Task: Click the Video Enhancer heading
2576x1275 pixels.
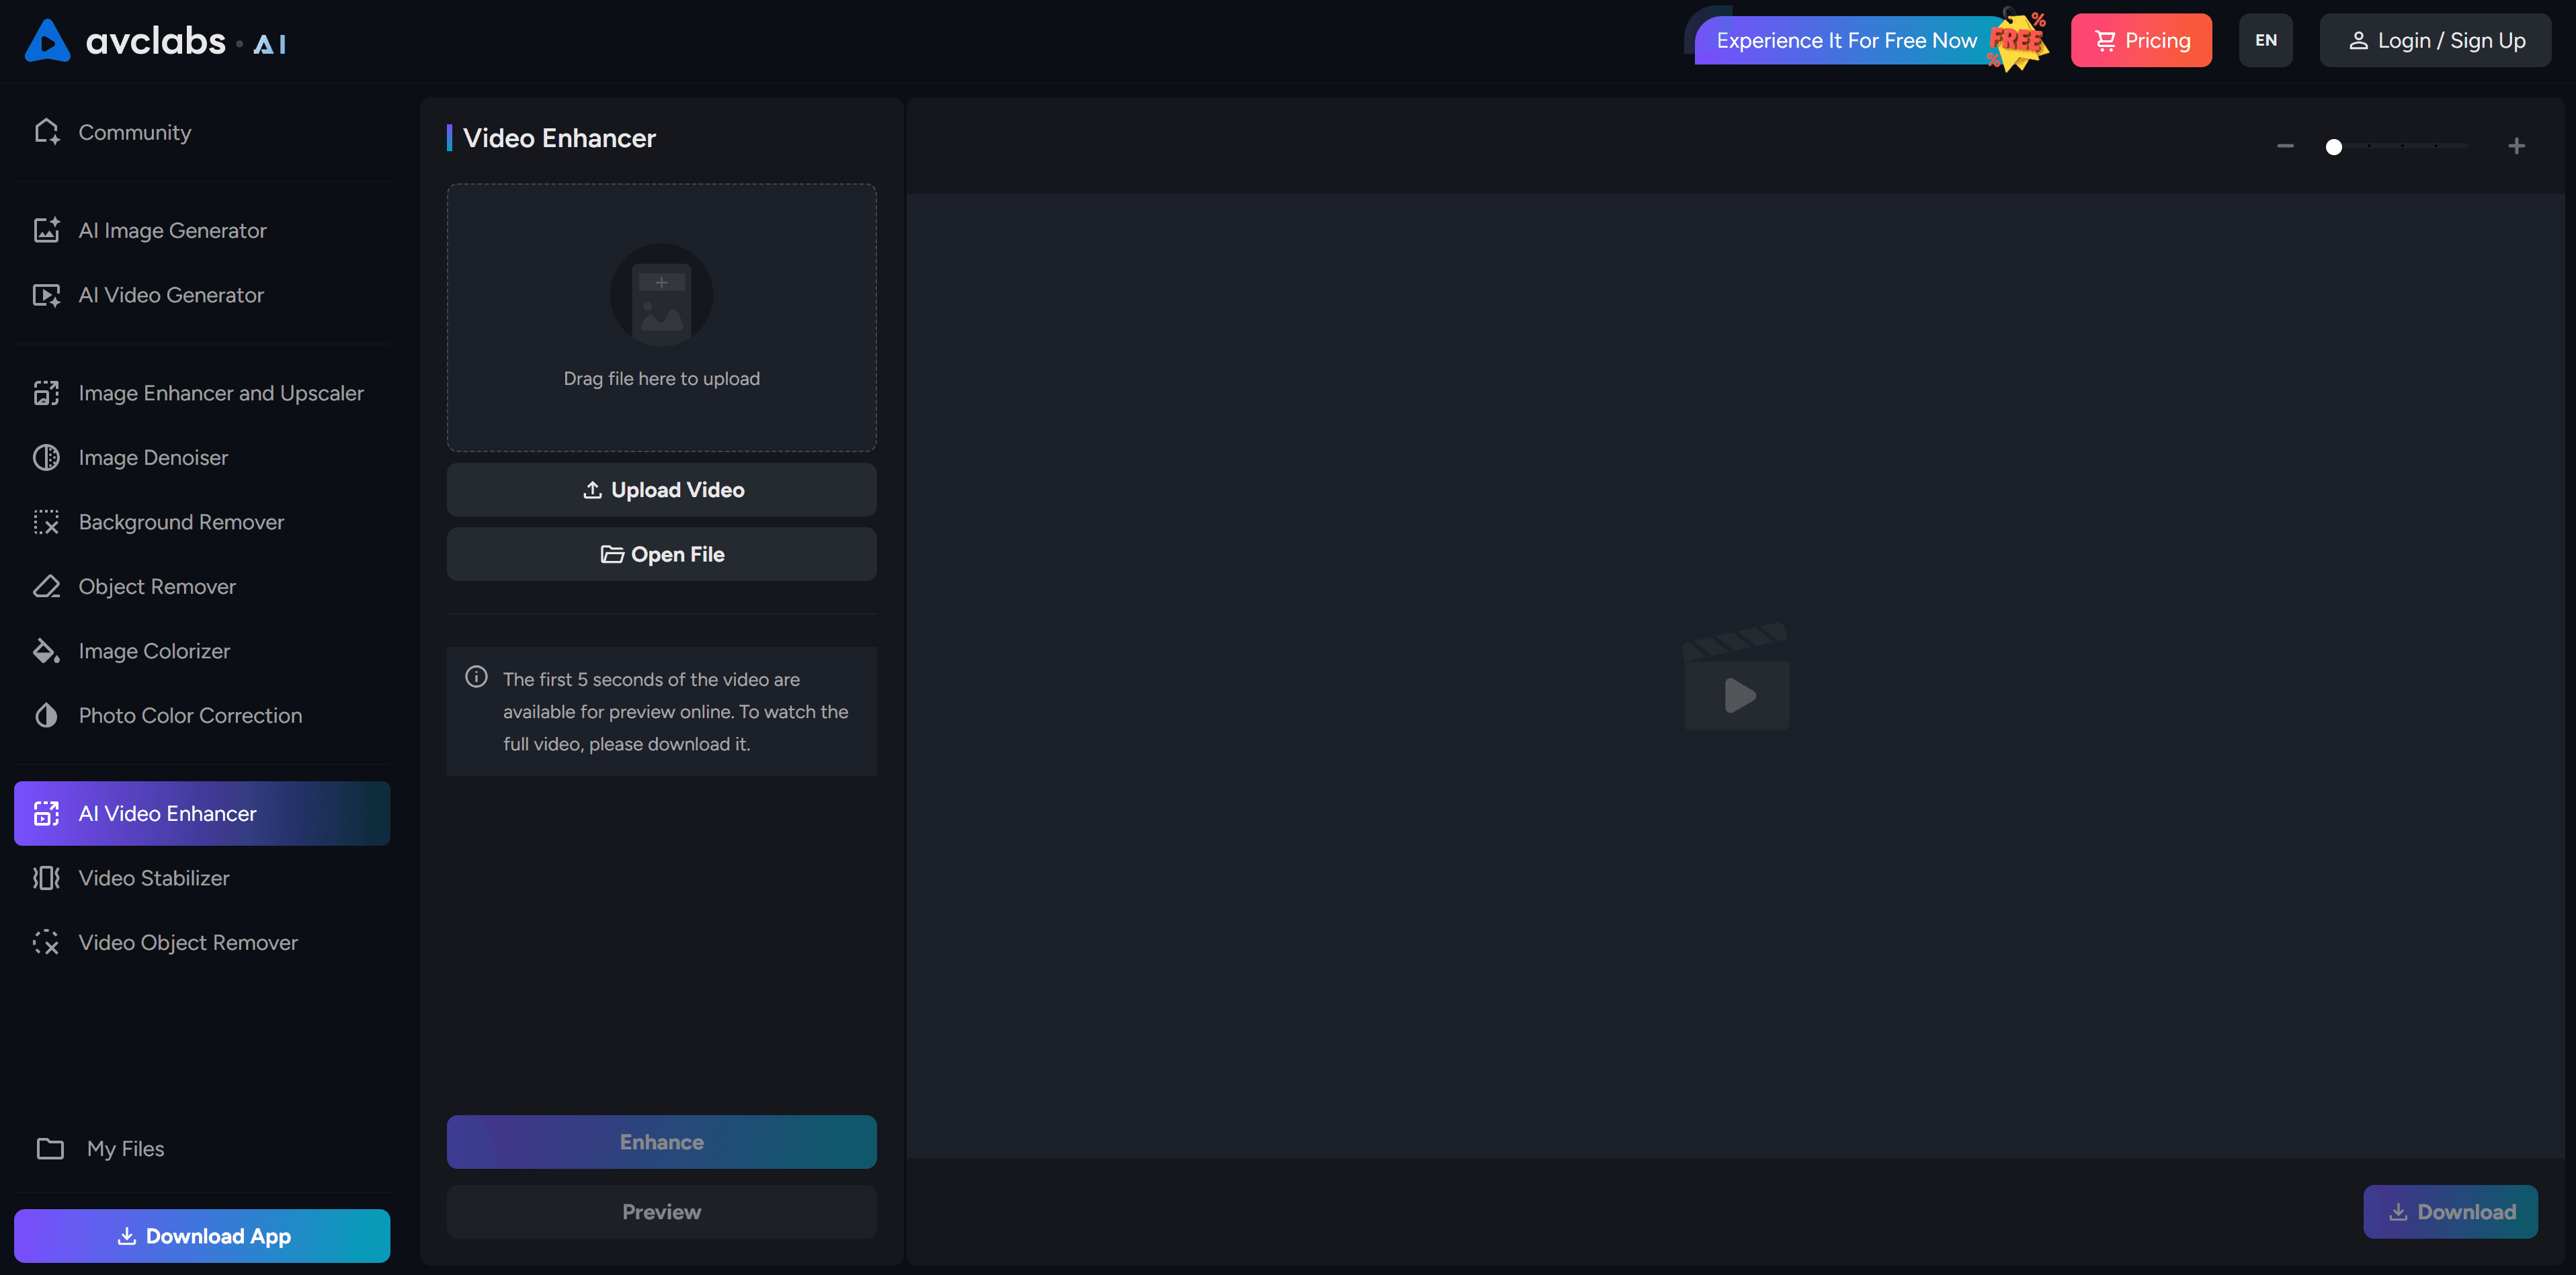Action: (559, 138)
